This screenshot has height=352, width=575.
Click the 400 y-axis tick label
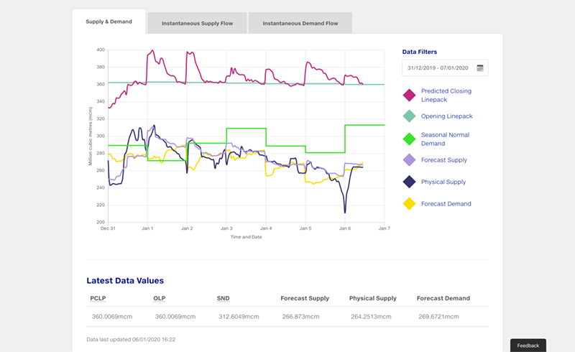pyautogui.click(x=101, y=50)
